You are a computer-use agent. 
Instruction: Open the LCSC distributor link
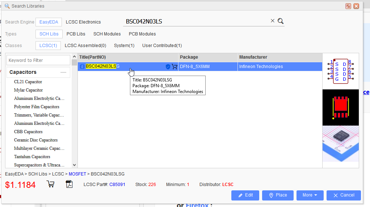click(228, 185)
